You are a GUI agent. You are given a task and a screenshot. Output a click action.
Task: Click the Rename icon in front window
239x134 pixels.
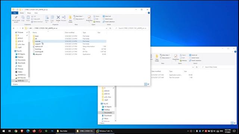tap(64, 18)
